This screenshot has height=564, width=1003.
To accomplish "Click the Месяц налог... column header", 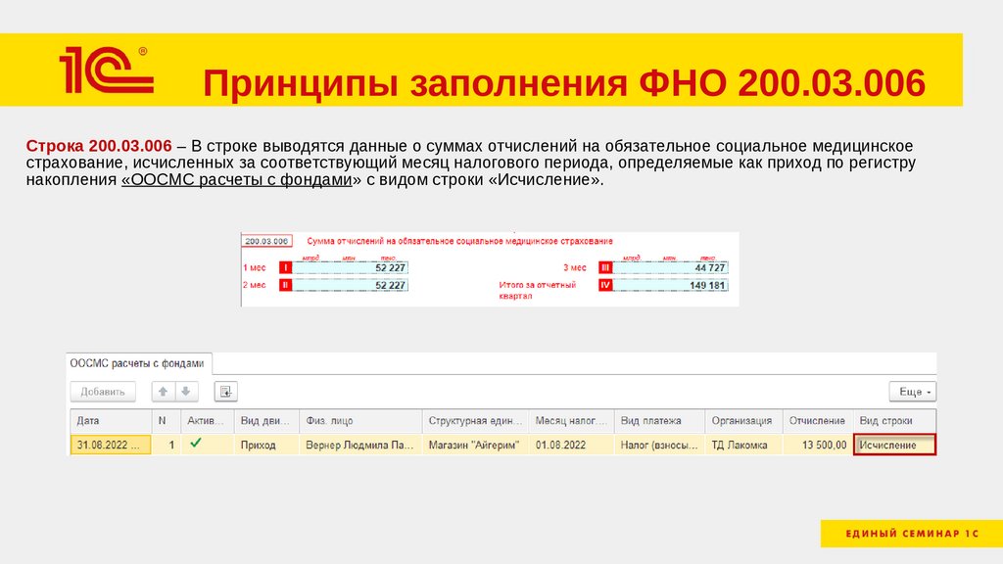I will 571,421.
